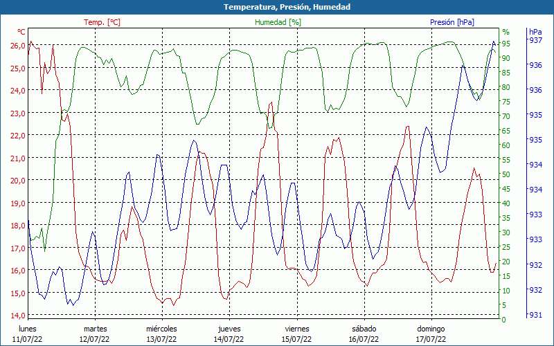Click the '937' pressure axis value
The image size is (554, 346).
(x=535, y=41)
